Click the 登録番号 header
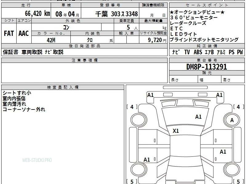 click(x=110, y=5)
